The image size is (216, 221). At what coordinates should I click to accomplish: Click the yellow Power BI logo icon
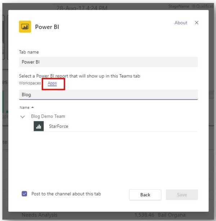[x=25, y=27]
